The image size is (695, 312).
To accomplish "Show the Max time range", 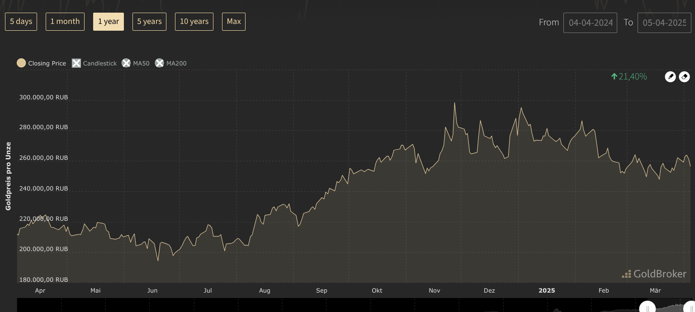I will coord(234,22).
